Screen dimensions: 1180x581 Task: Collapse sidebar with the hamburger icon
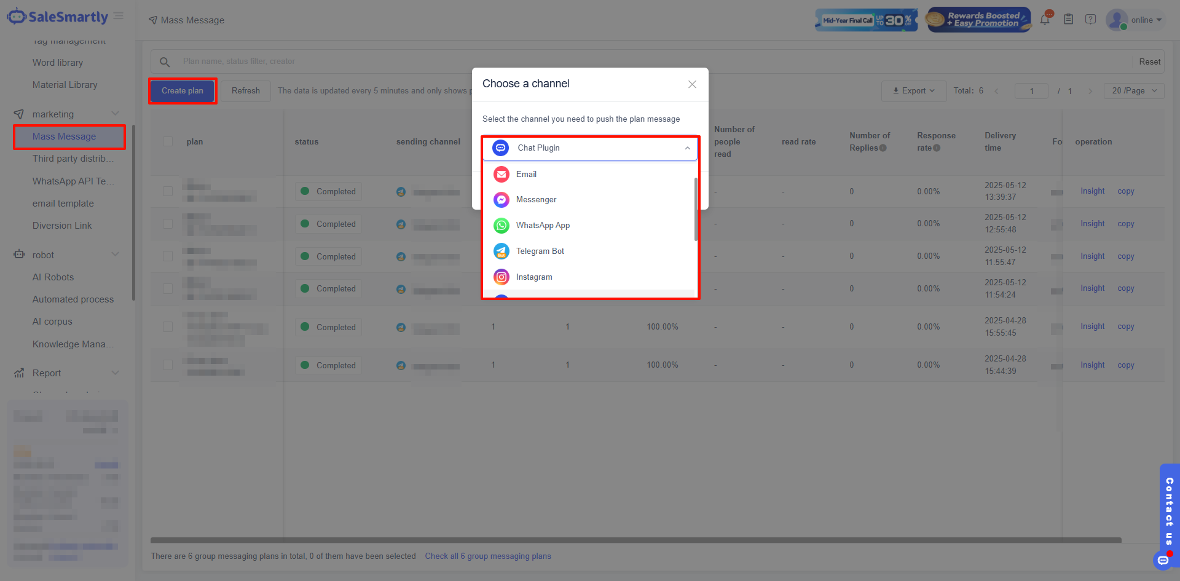119,16
